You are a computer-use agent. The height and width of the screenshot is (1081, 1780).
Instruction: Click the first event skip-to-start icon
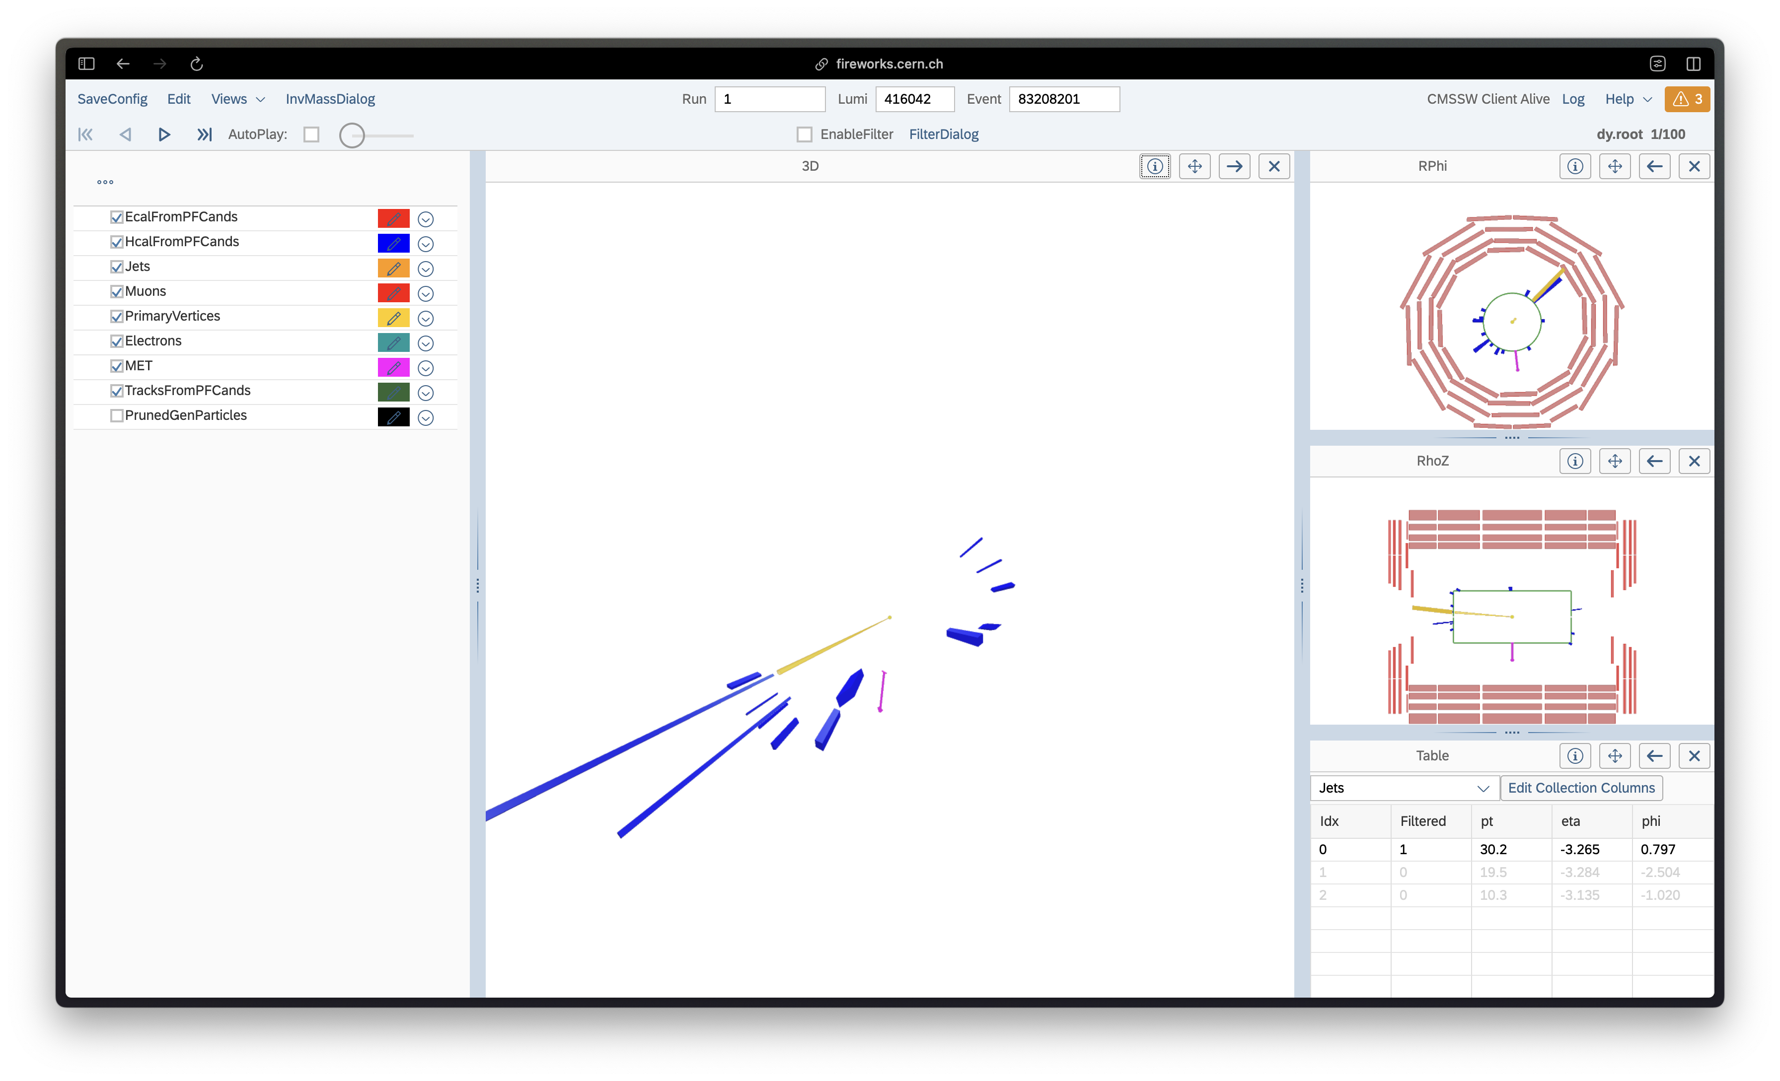tap(86, 134)
